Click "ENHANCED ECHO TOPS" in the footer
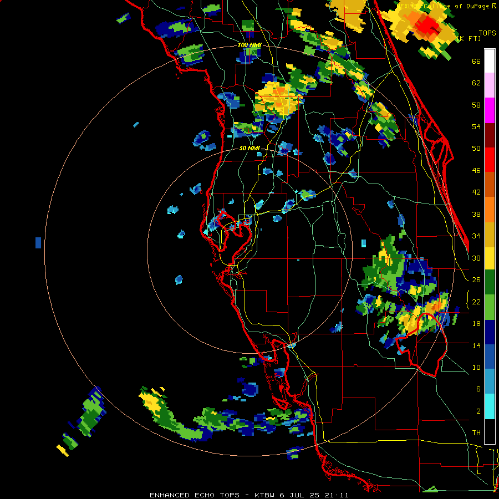 click(x=196, y=495)
